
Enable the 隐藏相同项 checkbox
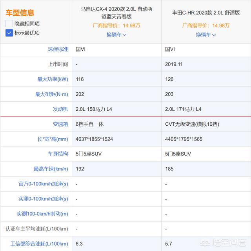click(9, 24)
